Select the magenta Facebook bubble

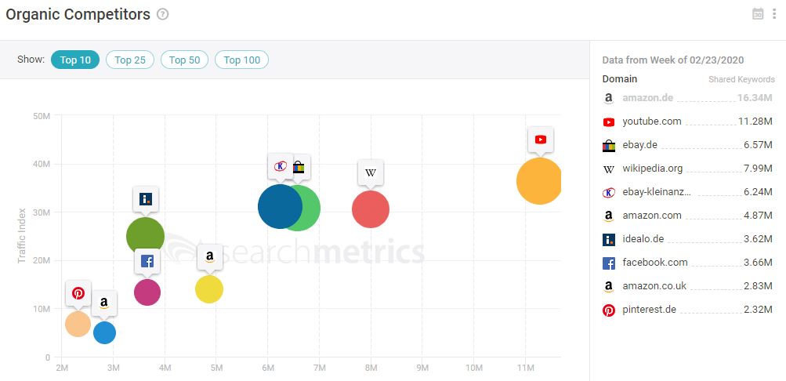coord(147,292)
